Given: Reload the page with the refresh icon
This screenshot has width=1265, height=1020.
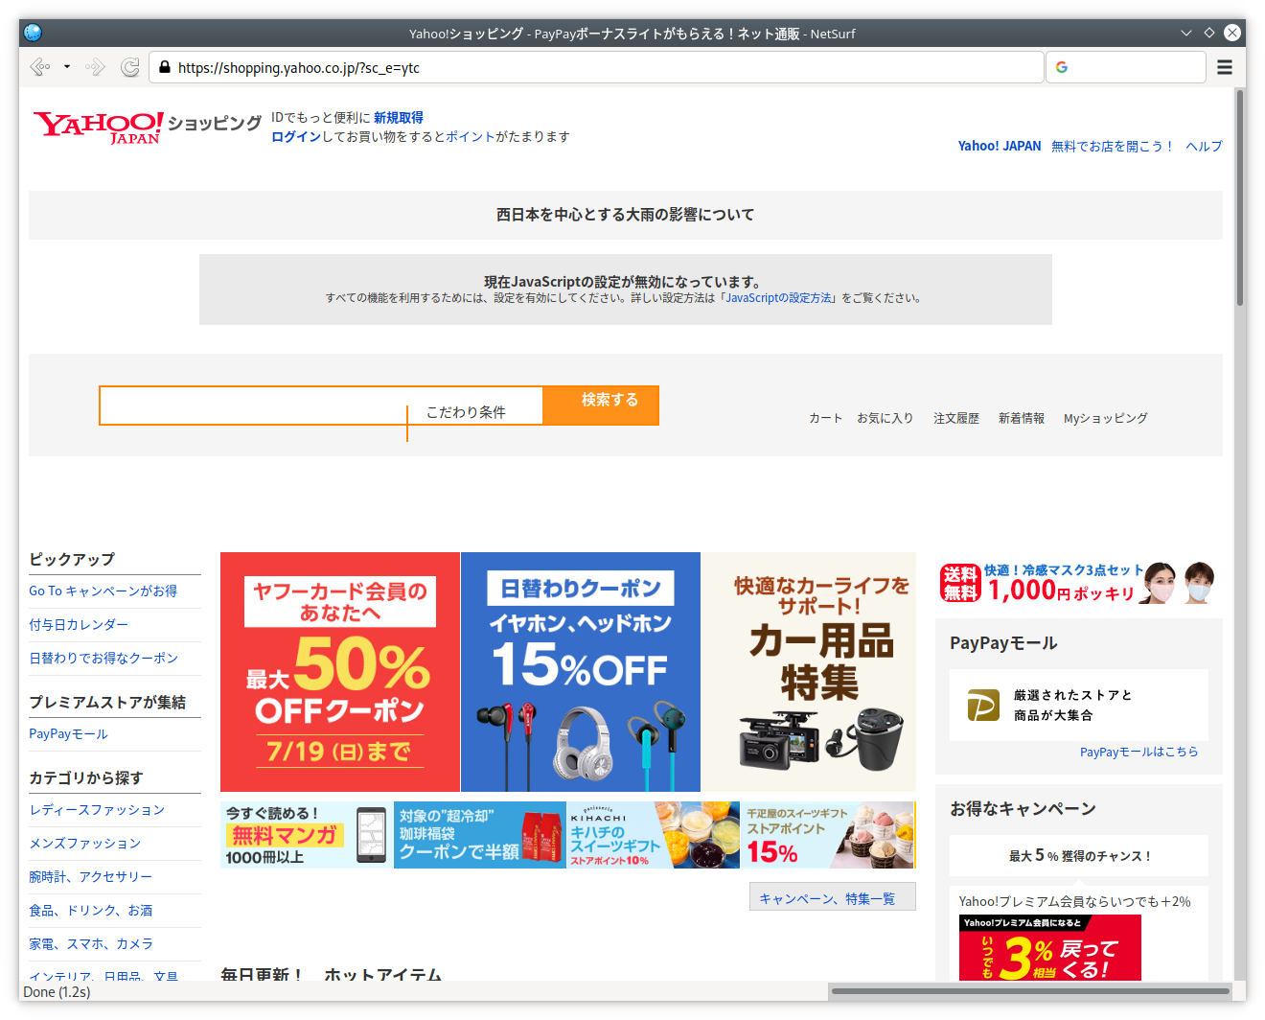Looking at the screenshot, I should (130, 67).
